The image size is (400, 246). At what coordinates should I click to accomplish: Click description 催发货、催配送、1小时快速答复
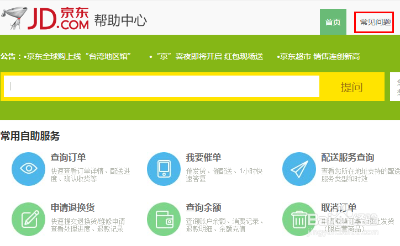[x=224, y=175]
